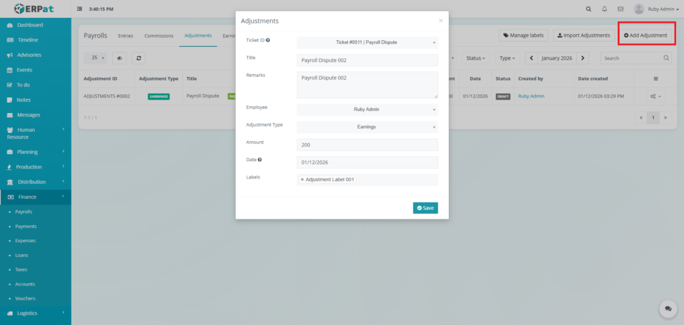
Task: Open Status filter dropdown
Action: click(x=476, y=58)
